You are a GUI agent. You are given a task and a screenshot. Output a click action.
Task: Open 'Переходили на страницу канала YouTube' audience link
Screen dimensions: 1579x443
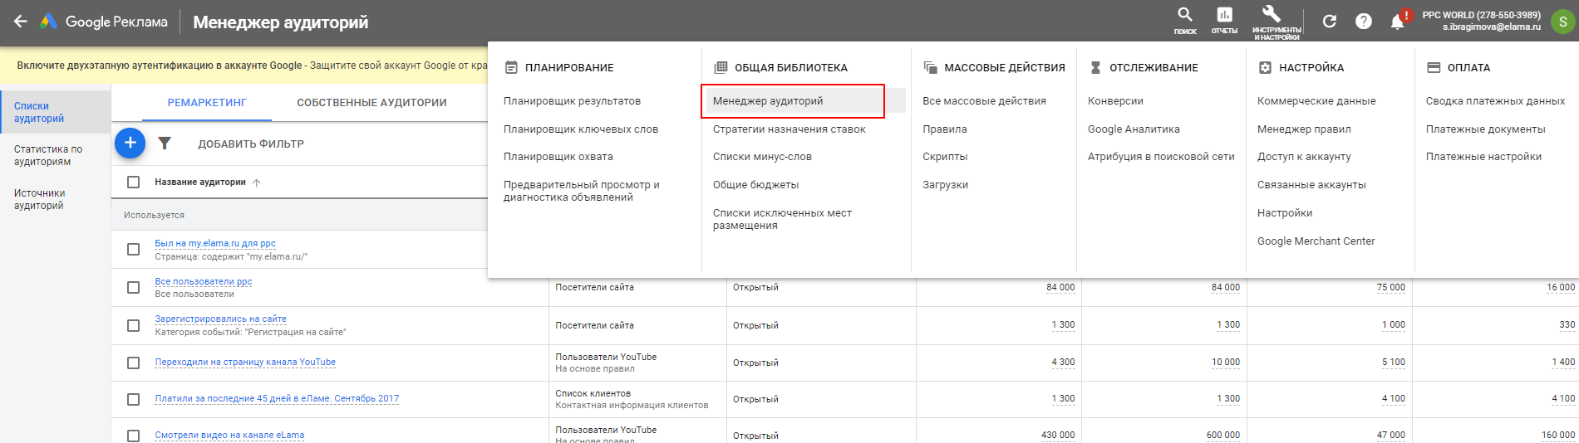(x=245, y=363)
